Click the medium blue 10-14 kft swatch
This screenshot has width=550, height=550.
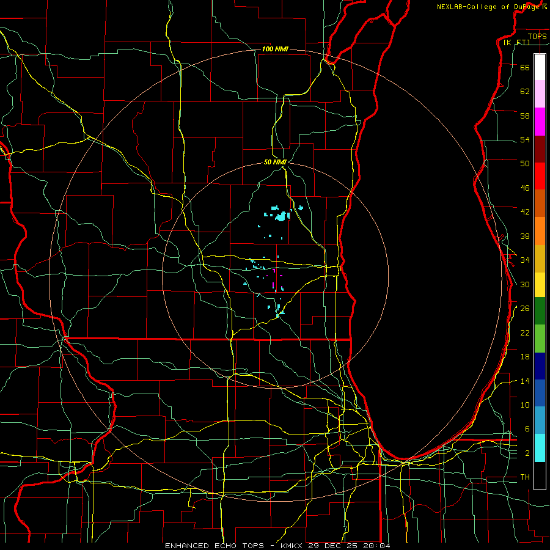(540, 393)
